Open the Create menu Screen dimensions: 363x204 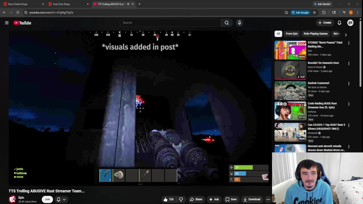[324, 23]
